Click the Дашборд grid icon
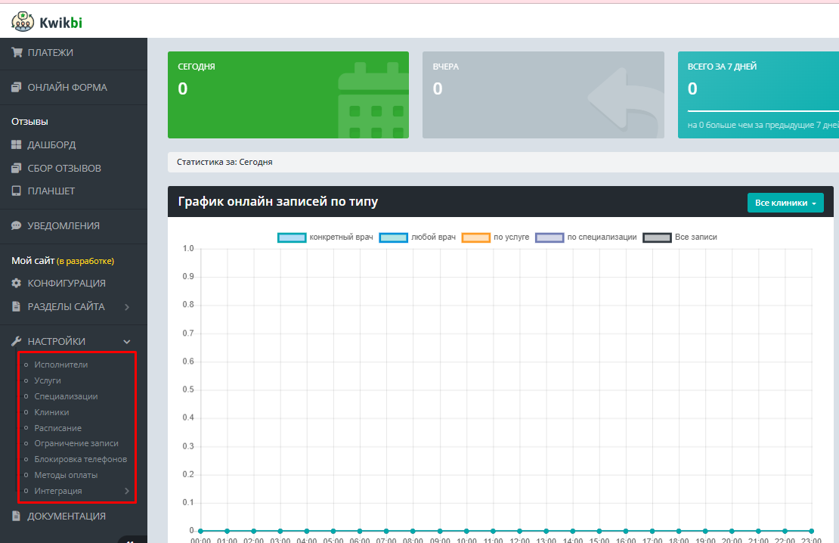This screenshot has width=839, height=543. click(16, 145)
